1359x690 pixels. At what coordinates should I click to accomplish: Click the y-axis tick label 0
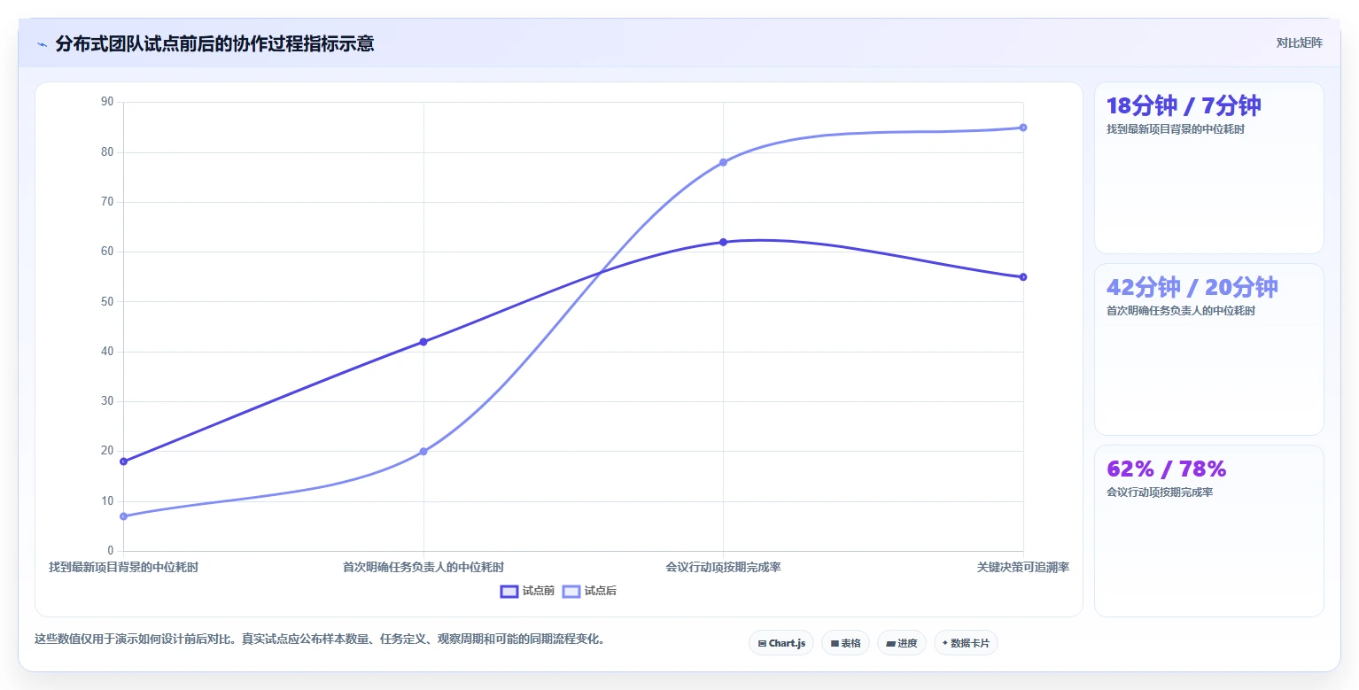[111, 551]
